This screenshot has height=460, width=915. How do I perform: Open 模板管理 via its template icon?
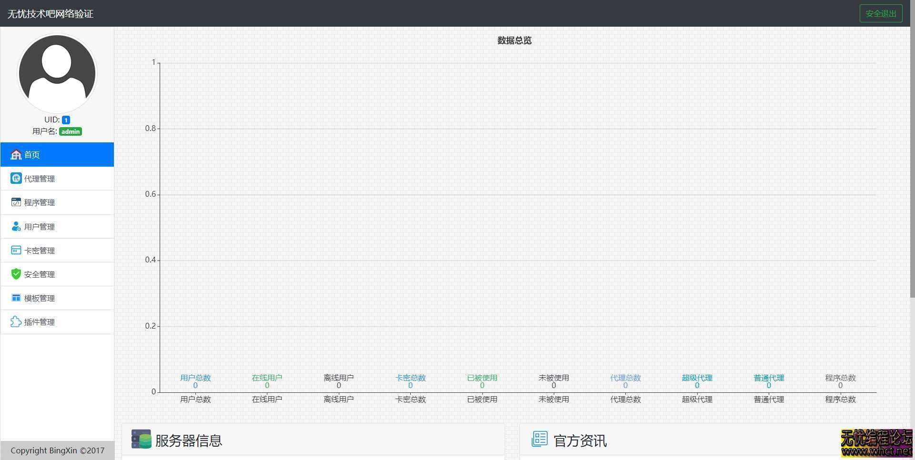16,298
